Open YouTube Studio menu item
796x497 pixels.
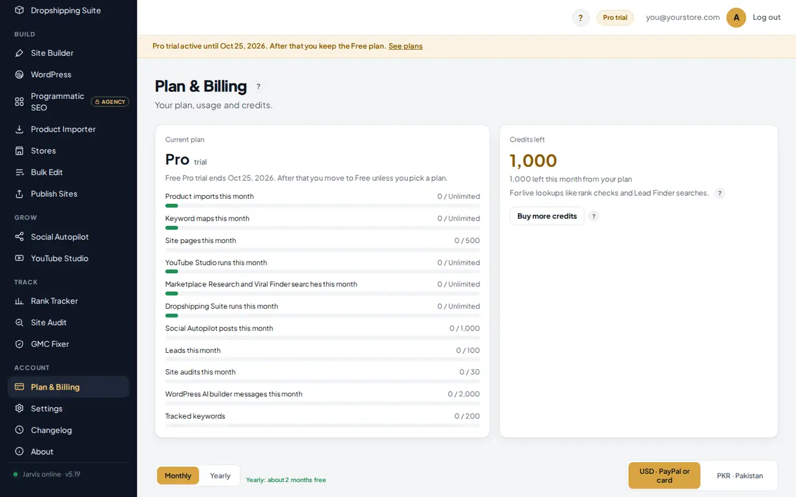tap(68, 258)
